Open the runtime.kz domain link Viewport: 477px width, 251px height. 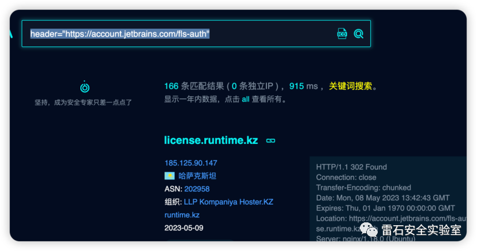point(182,215)
